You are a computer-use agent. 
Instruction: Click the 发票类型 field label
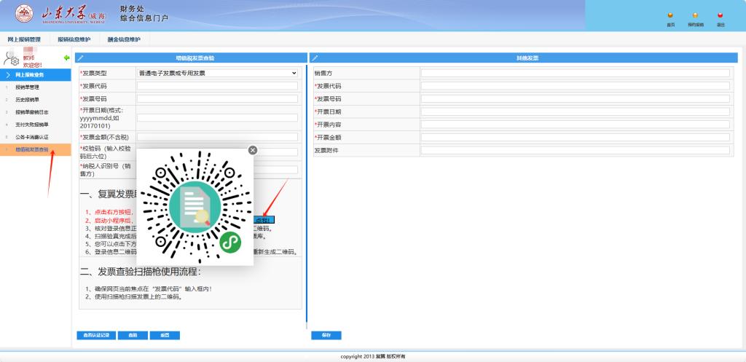(94, 74)
